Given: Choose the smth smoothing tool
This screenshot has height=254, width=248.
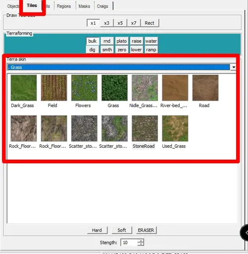Looking at the screenshot, I should click(x=107, y=50).
